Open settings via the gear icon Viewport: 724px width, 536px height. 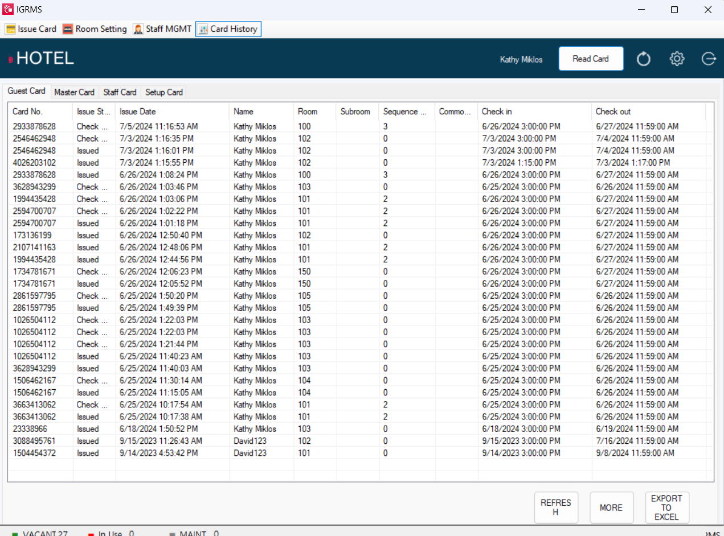point(677,59)
